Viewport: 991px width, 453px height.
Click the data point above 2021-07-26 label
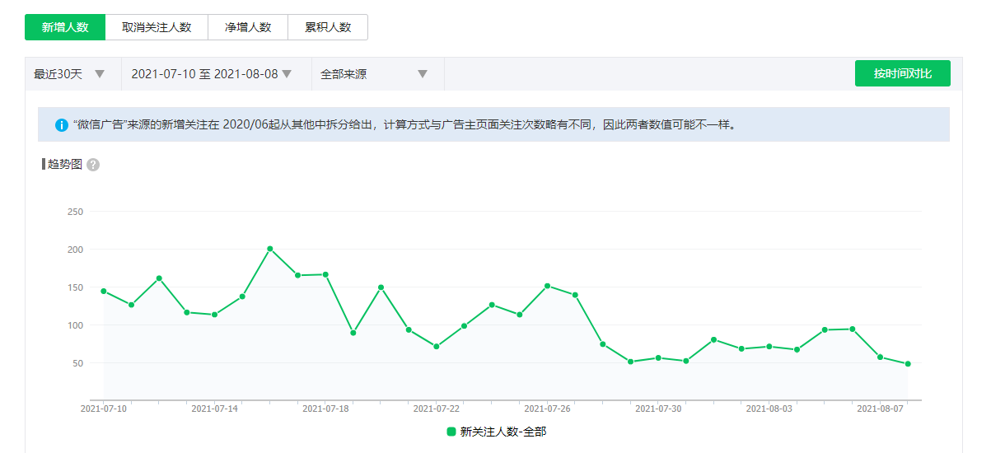tap(547, 286)
